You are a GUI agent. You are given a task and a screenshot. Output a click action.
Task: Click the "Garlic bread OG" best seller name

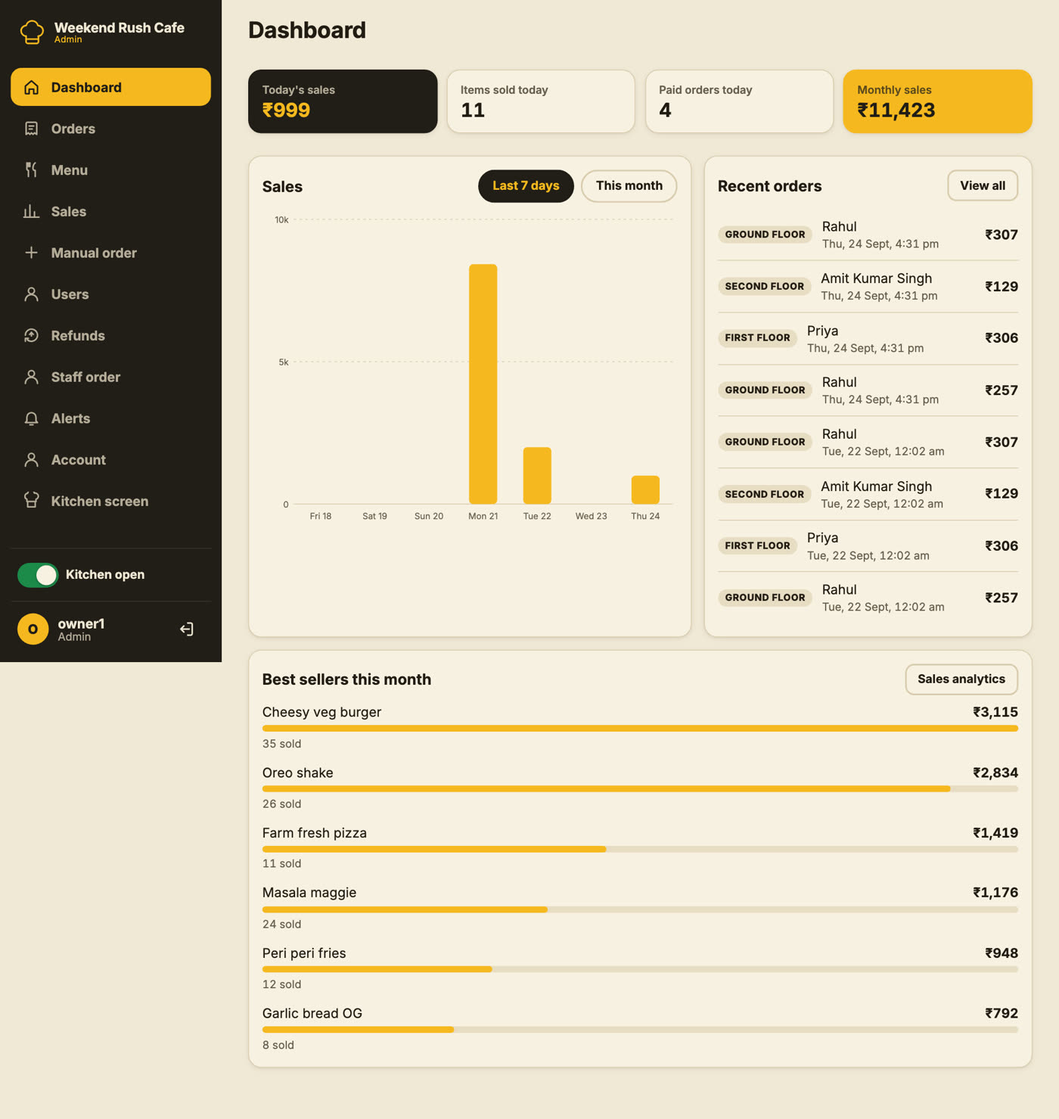pos(312,1013)
